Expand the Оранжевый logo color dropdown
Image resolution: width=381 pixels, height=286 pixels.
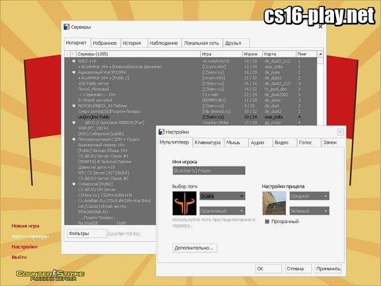[x=222, y=210]
